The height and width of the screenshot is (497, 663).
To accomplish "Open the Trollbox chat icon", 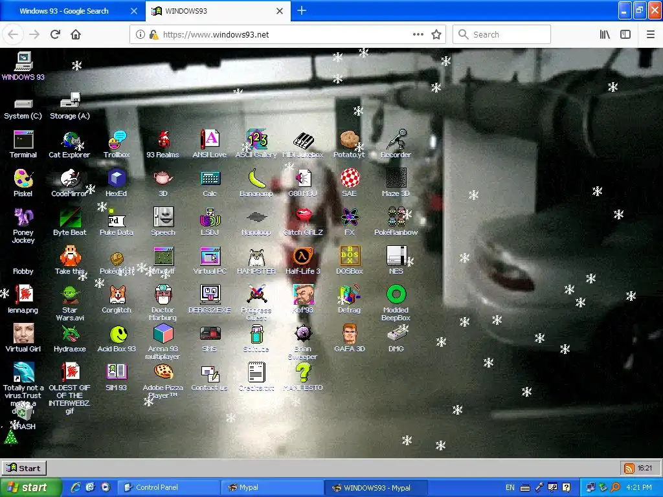I will (x=117, y=144).
